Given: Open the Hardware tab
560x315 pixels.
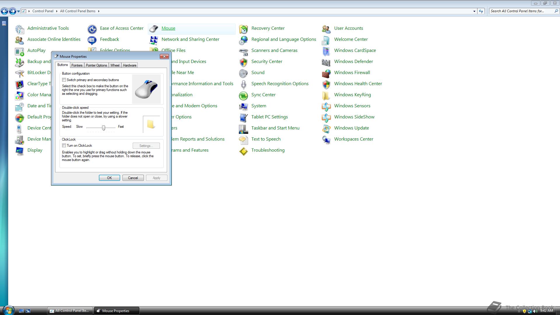Looking at the screenshot, I should pos(129,65).
